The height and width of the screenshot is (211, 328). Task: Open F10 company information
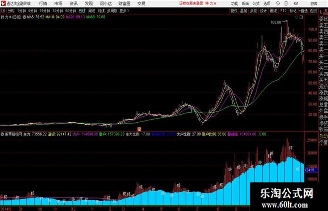click(283, 11)
